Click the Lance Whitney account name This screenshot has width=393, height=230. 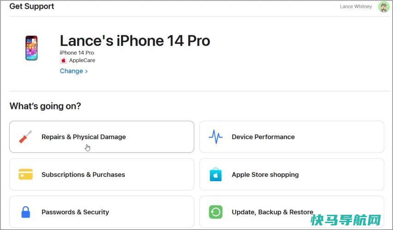click(356, 6)
